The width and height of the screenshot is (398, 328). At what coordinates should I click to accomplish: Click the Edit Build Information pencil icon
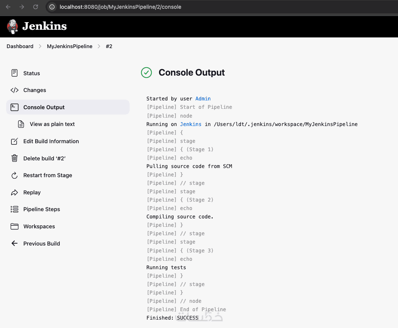coord(15,141)
